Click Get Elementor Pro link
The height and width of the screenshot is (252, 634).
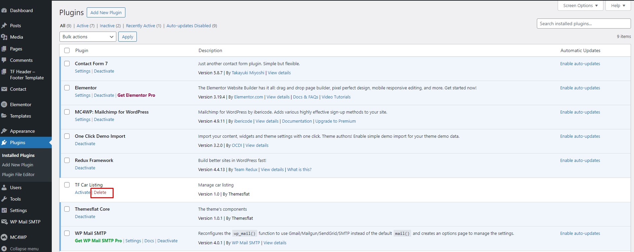pyautogui.click(x=136, y=95)
